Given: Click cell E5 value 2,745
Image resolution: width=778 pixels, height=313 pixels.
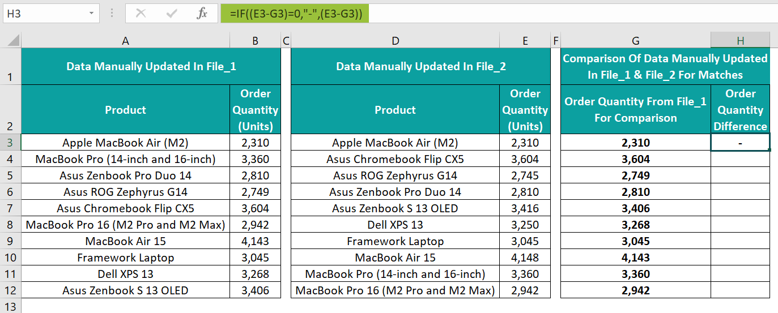Looking at the screenshot, I should (x=525, y=175).
